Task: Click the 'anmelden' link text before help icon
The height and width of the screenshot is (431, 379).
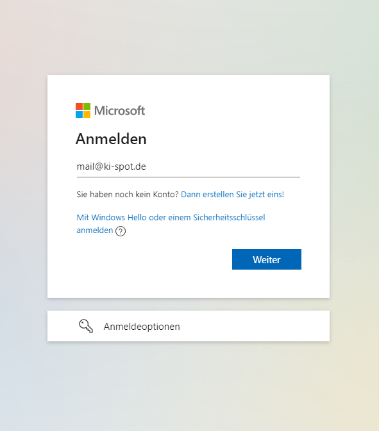Action: (x=95, y=231)
